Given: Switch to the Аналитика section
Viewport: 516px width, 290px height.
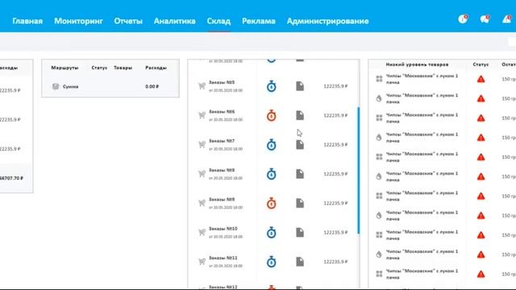Looking at the screenshot, I should click(x=174, y=21).
